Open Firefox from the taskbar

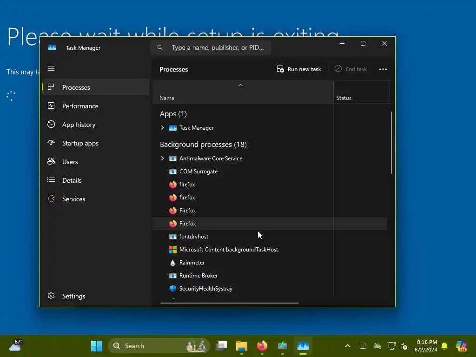coord(262,346)
